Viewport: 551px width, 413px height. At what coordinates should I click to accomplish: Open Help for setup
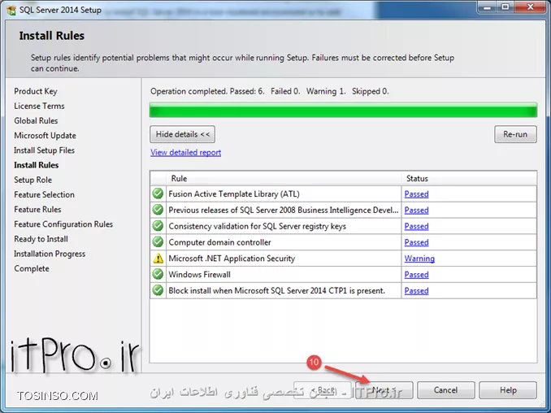pos(508,390)
